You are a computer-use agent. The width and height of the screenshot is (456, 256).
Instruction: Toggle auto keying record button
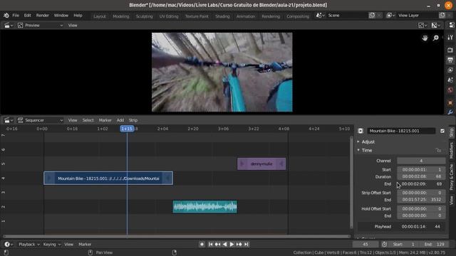click(202, 245)
